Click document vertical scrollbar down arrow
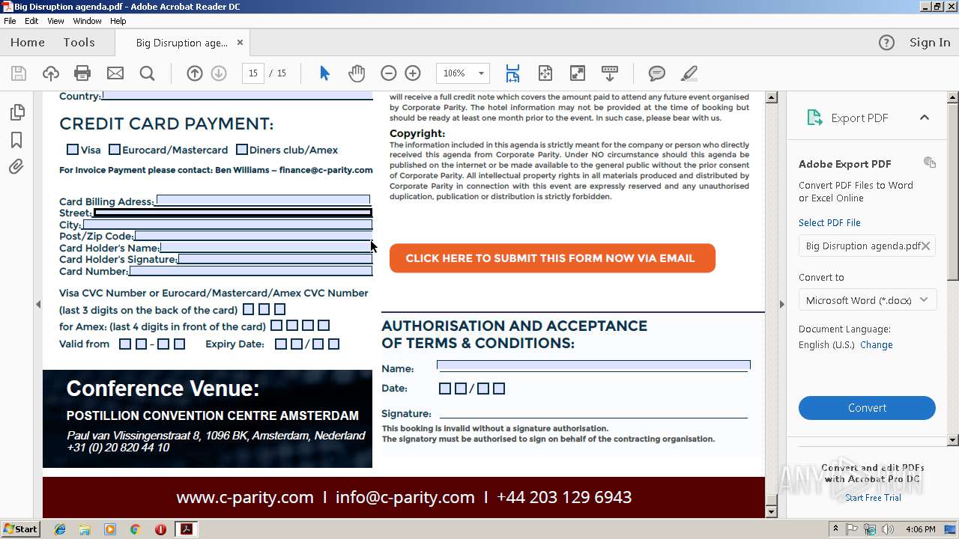 772,512
